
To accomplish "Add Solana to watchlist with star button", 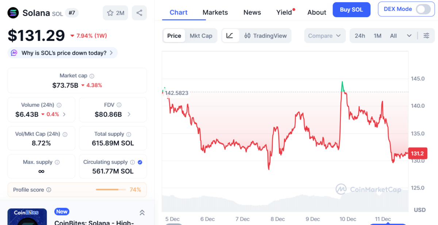I will click(x=115, y=13).
